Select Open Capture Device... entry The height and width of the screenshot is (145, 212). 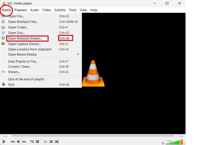[x=41, y=44]
